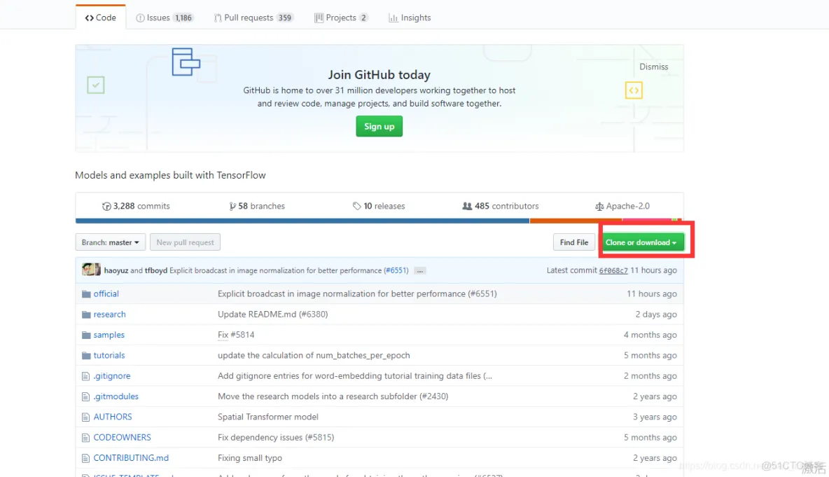Screen dimensions: 829x477
Task: Open the research folder
Action: click(x=109, y=314)
